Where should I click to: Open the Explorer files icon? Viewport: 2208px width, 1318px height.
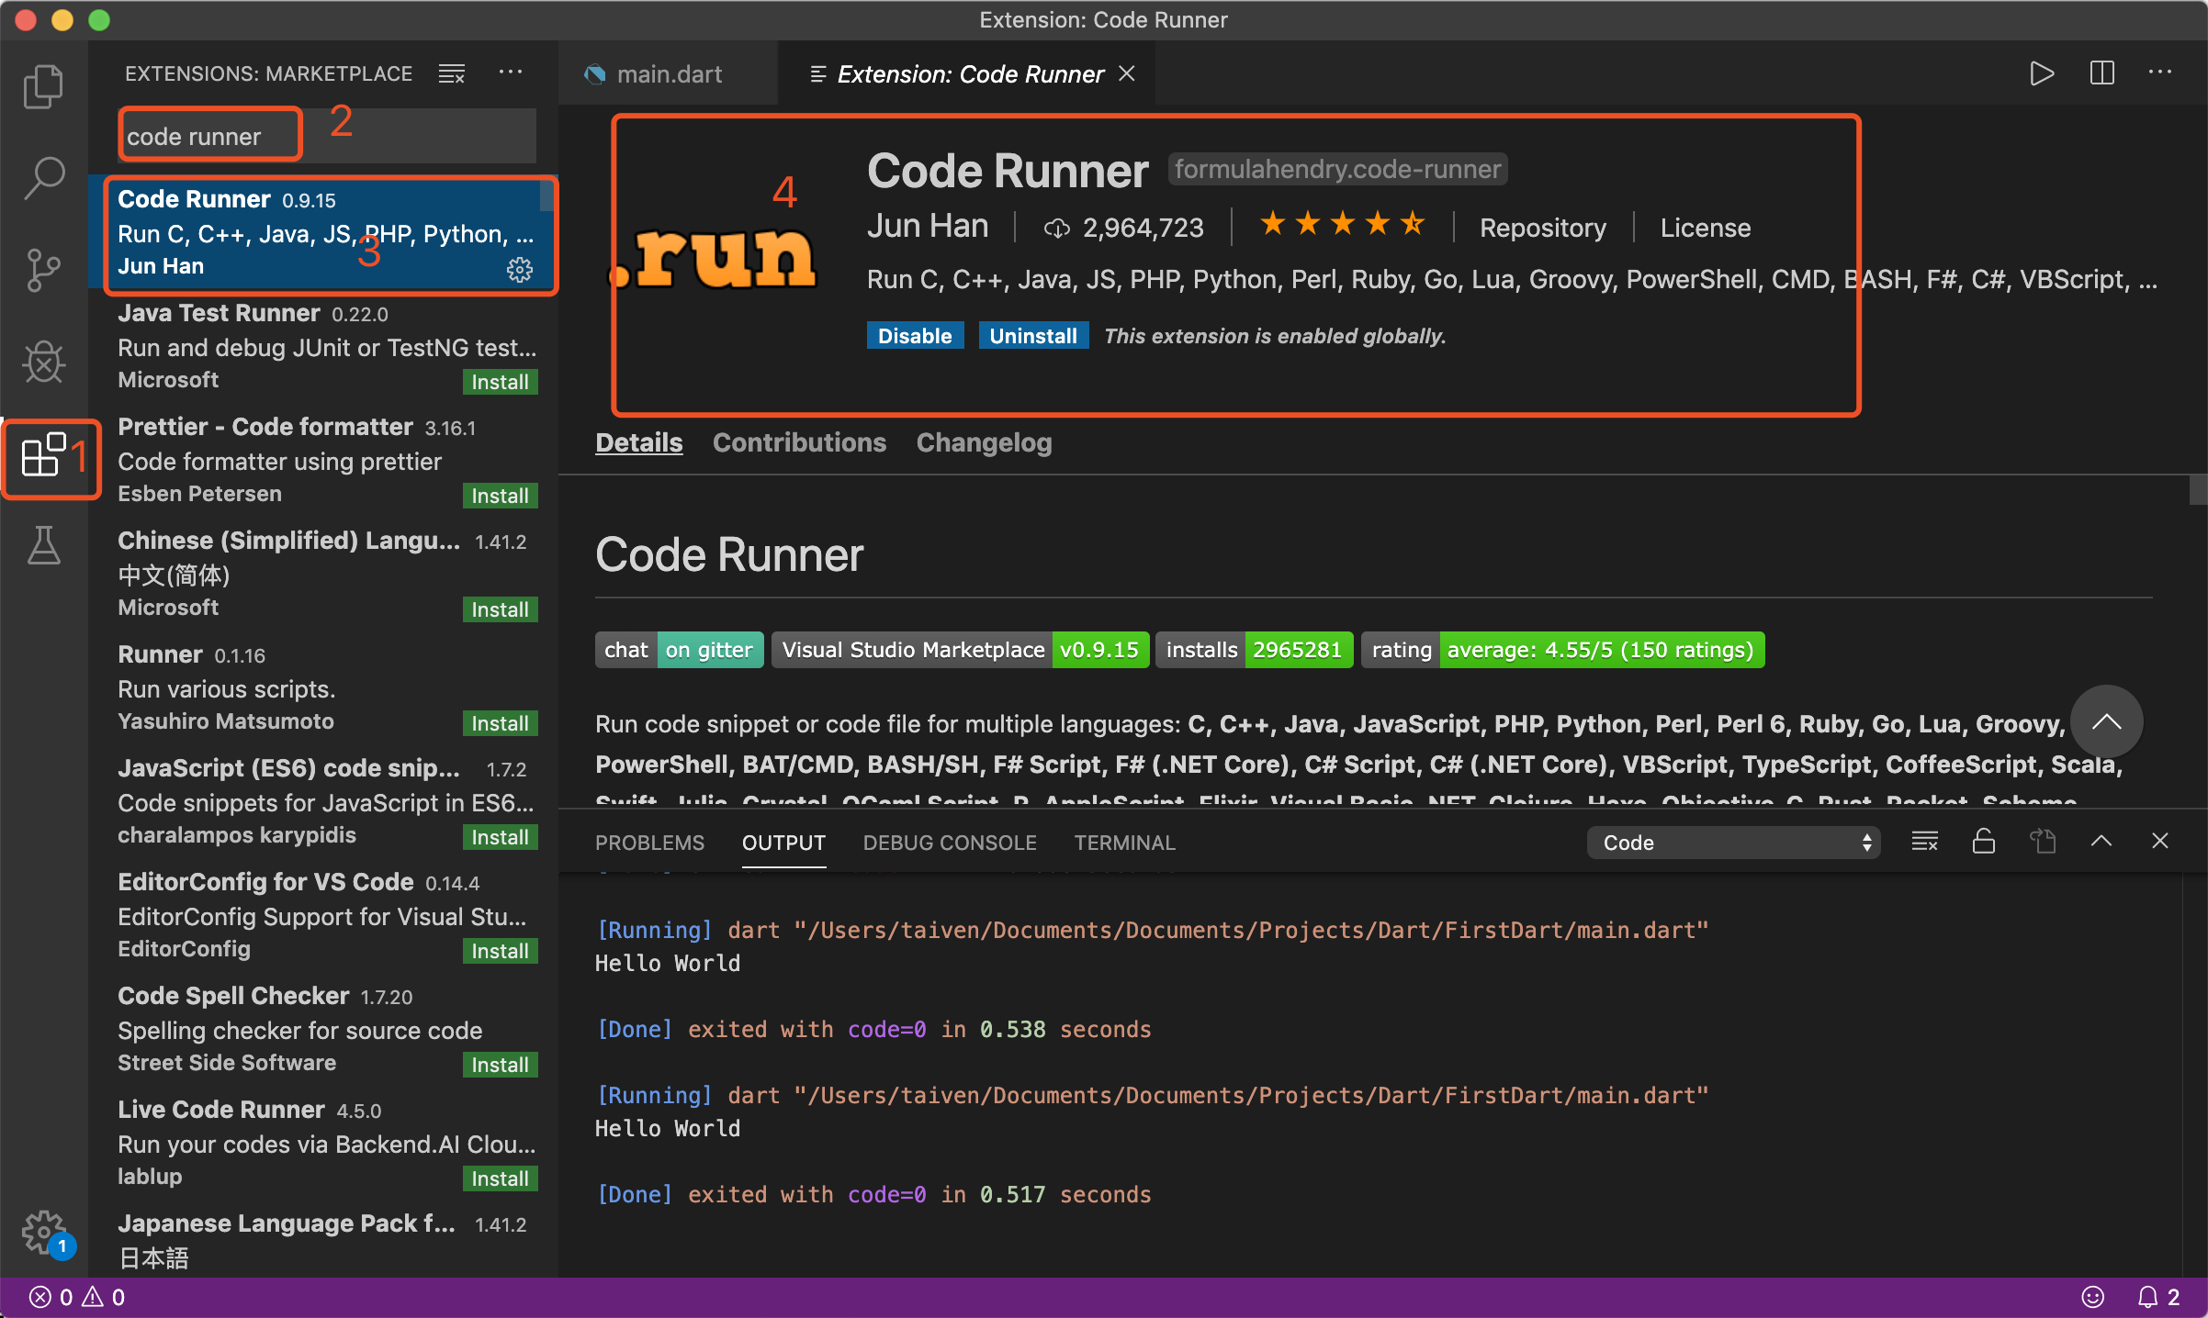[43, 87]
